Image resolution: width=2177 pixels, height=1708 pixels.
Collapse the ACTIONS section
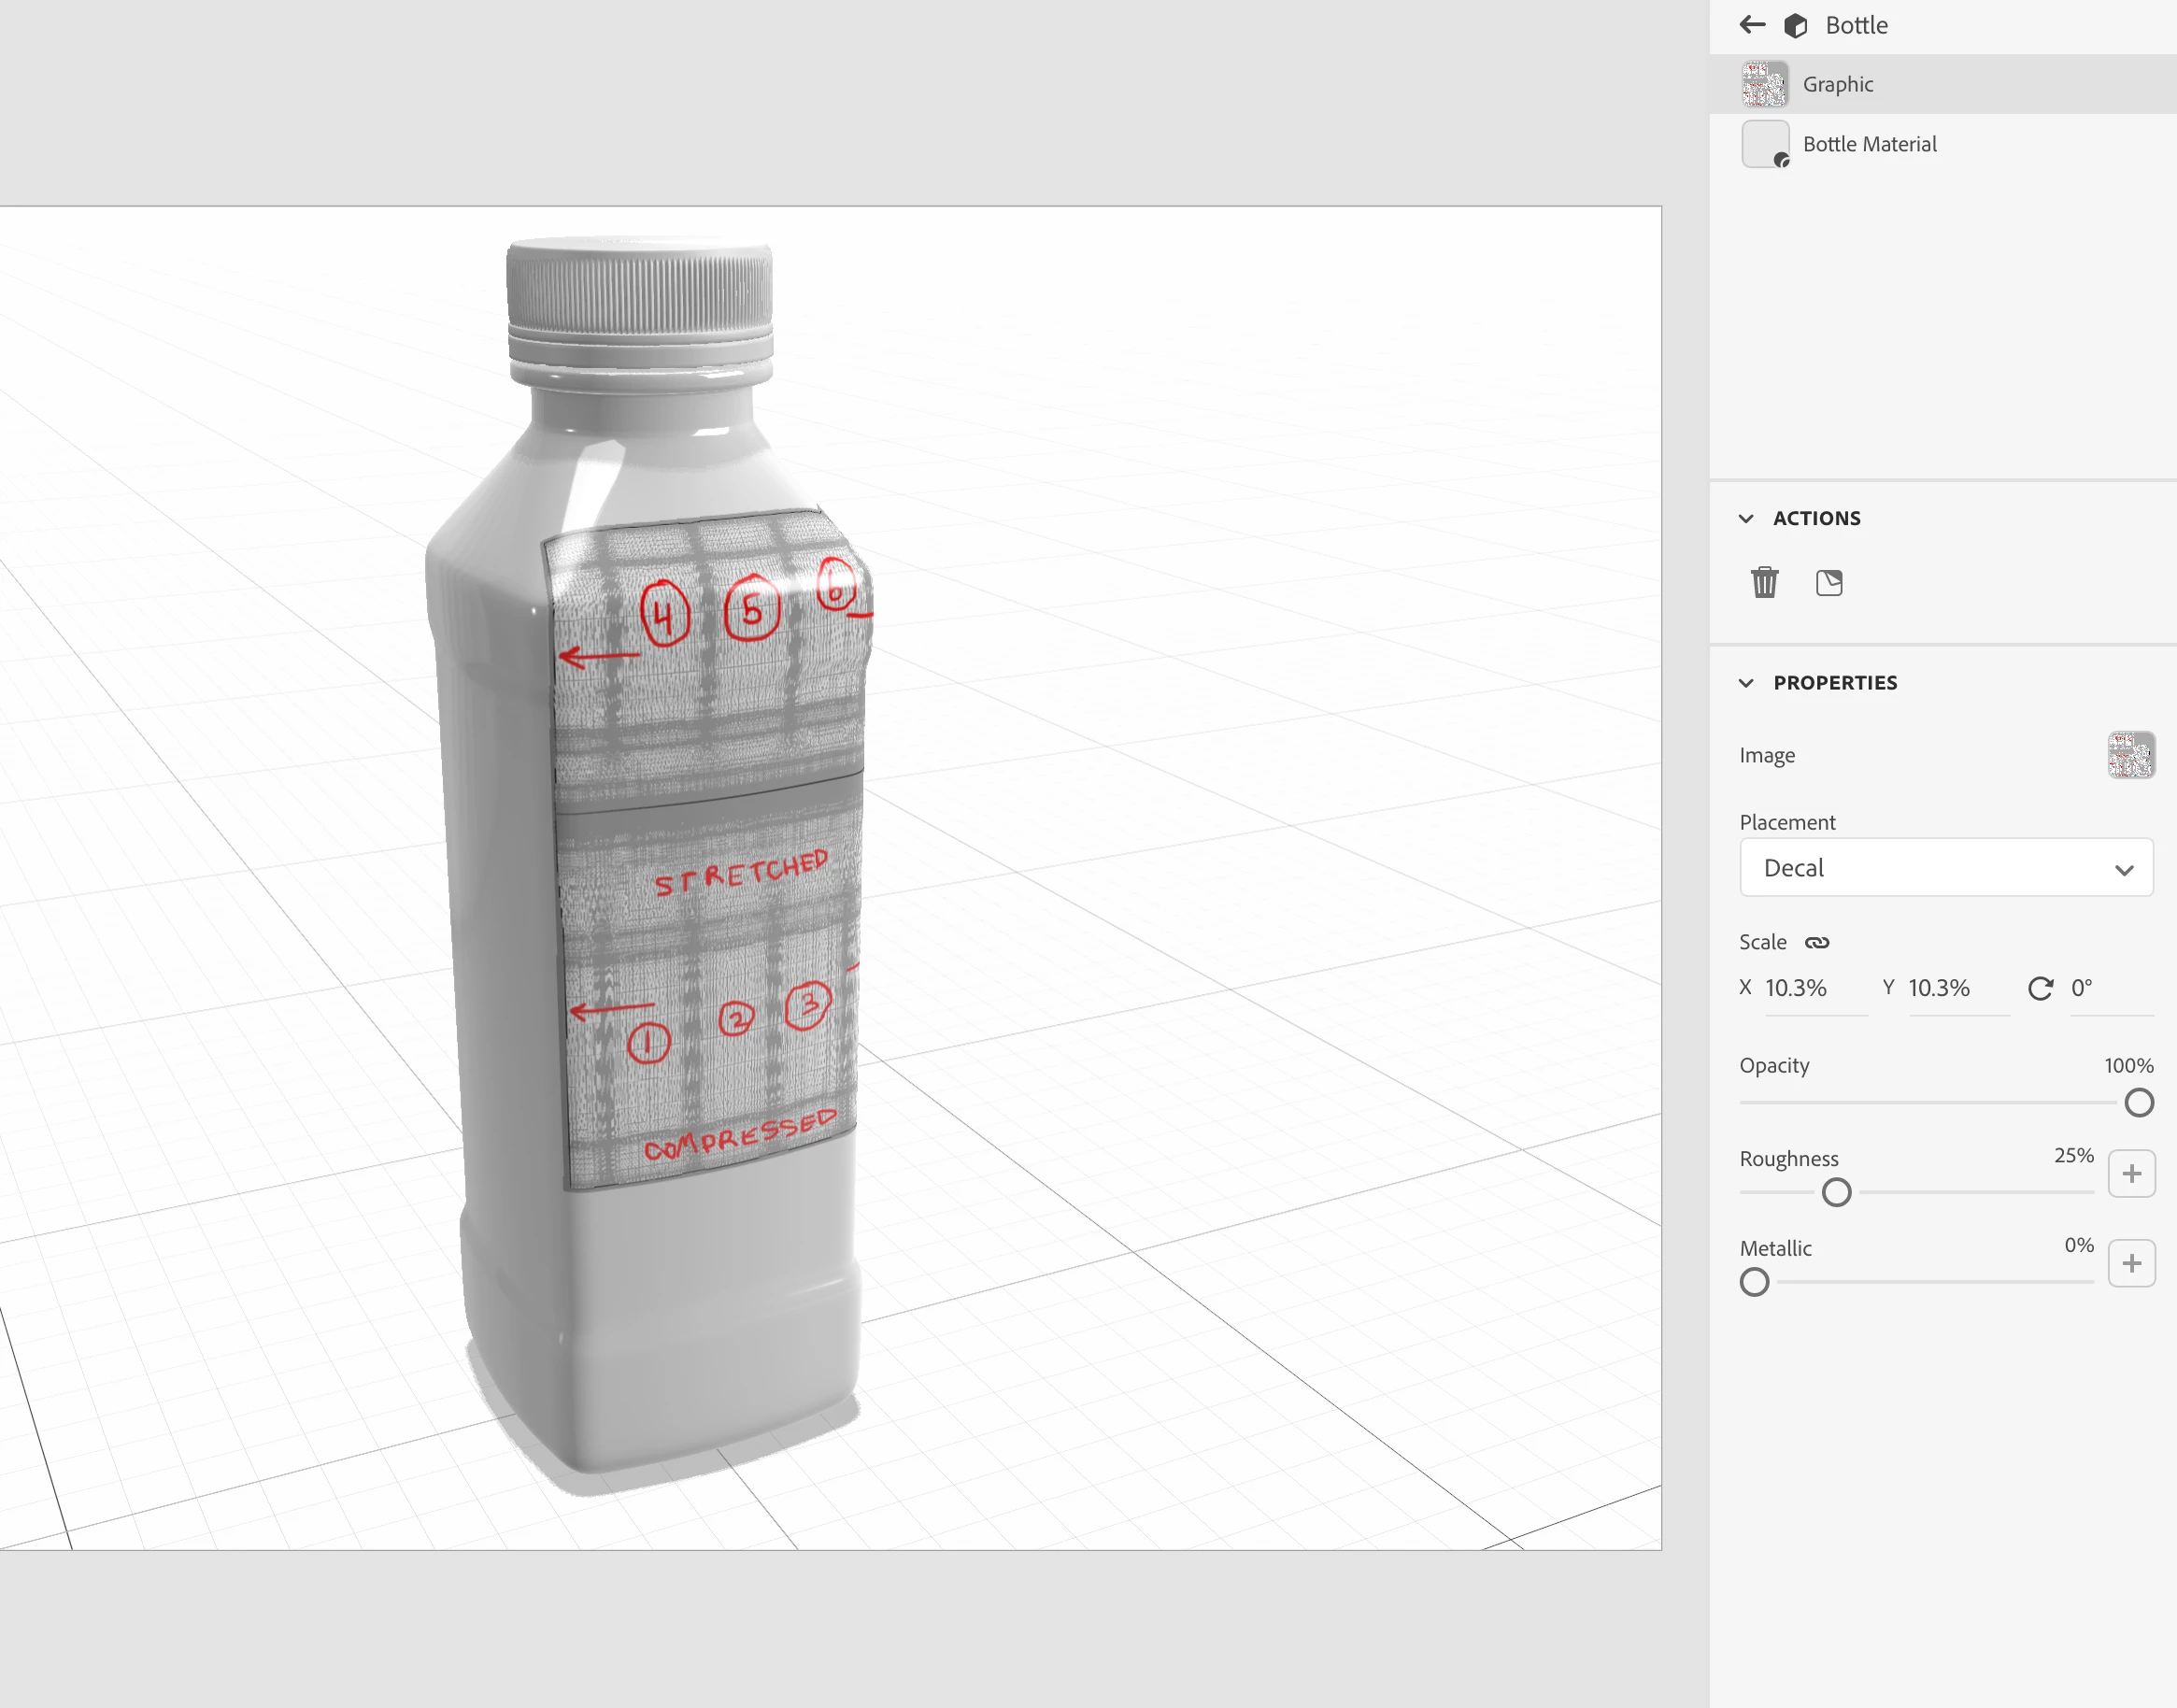click(x=1746, y=518)
